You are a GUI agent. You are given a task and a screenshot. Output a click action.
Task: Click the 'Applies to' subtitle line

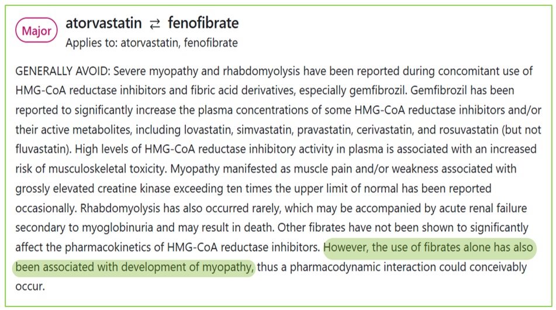[x=151, y=43]
